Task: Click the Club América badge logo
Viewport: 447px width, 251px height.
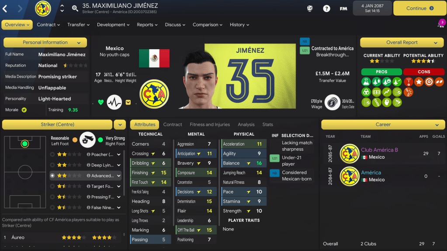Action: [x=154, y=94]
